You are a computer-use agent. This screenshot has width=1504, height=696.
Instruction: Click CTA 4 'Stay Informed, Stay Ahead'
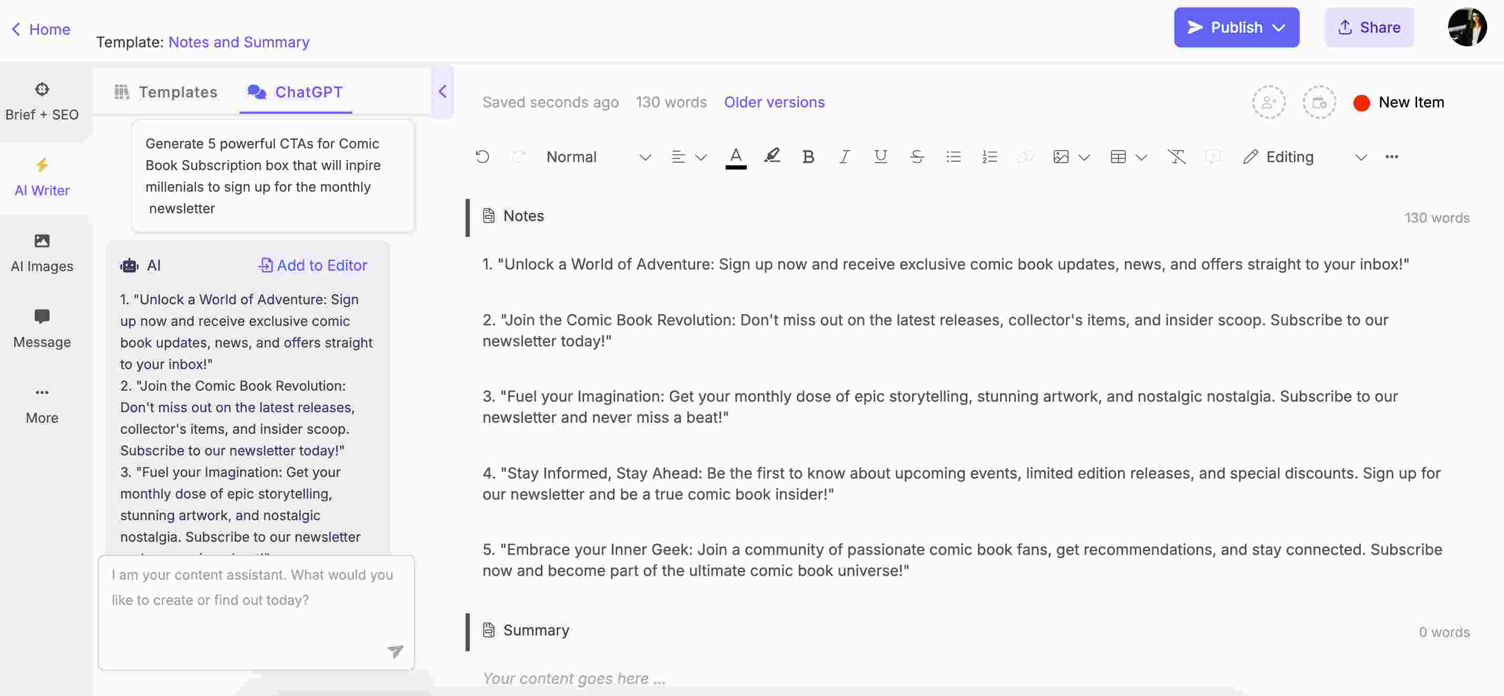tap(961, 483)
